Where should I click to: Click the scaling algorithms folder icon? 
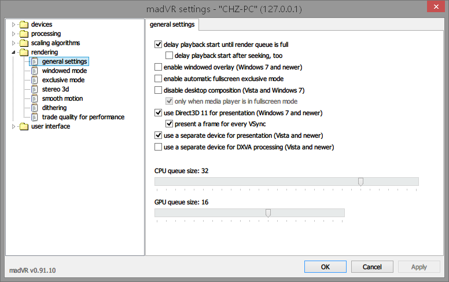[24, 43]
